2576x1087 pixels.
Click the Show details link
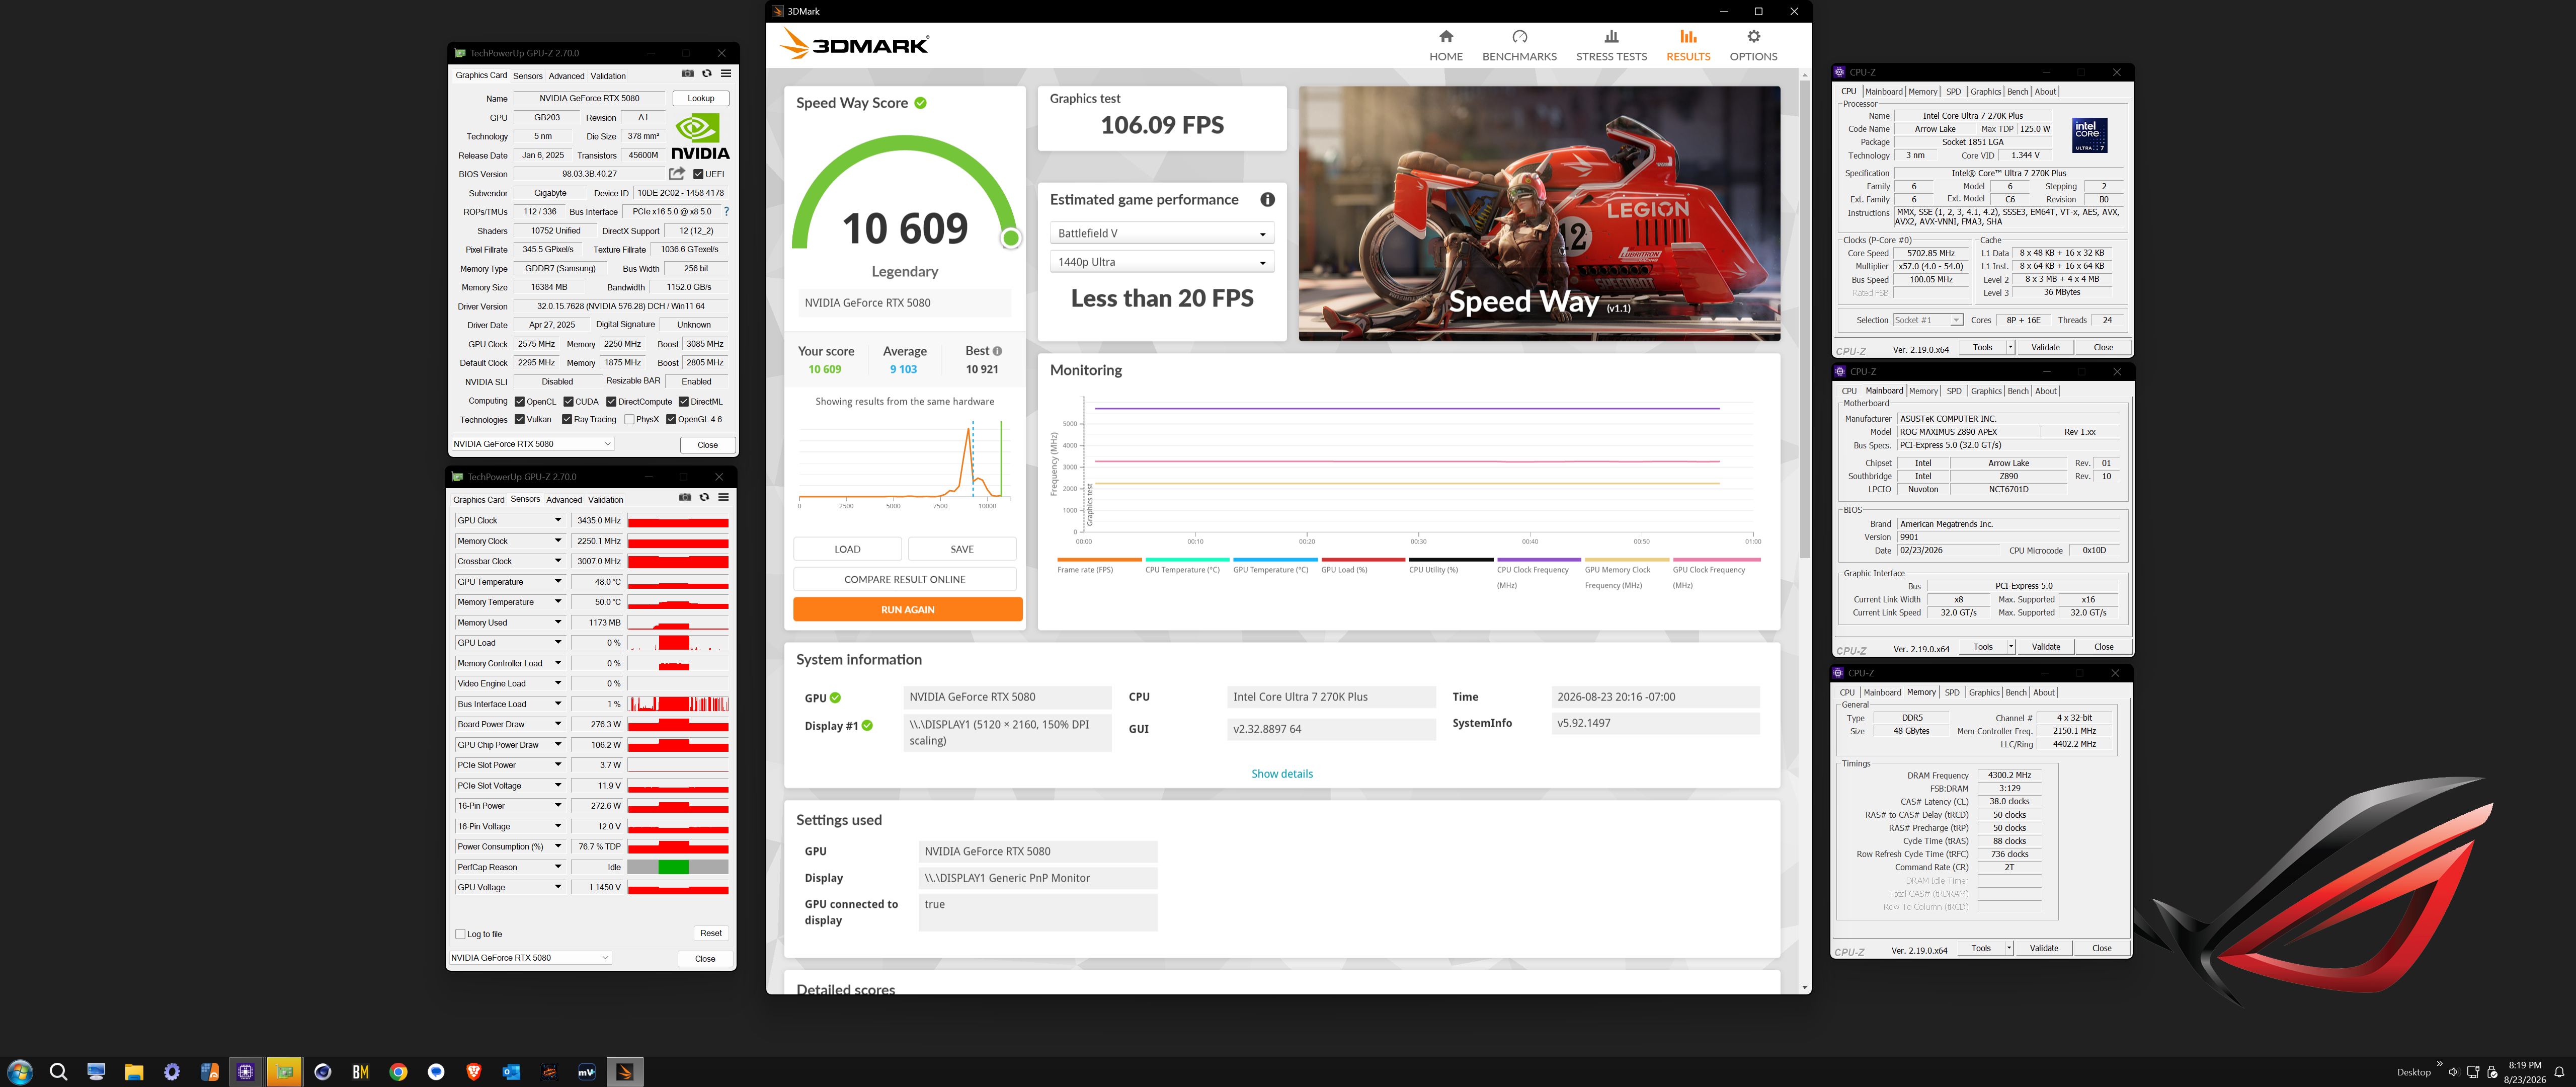[x=1282, y=774]
